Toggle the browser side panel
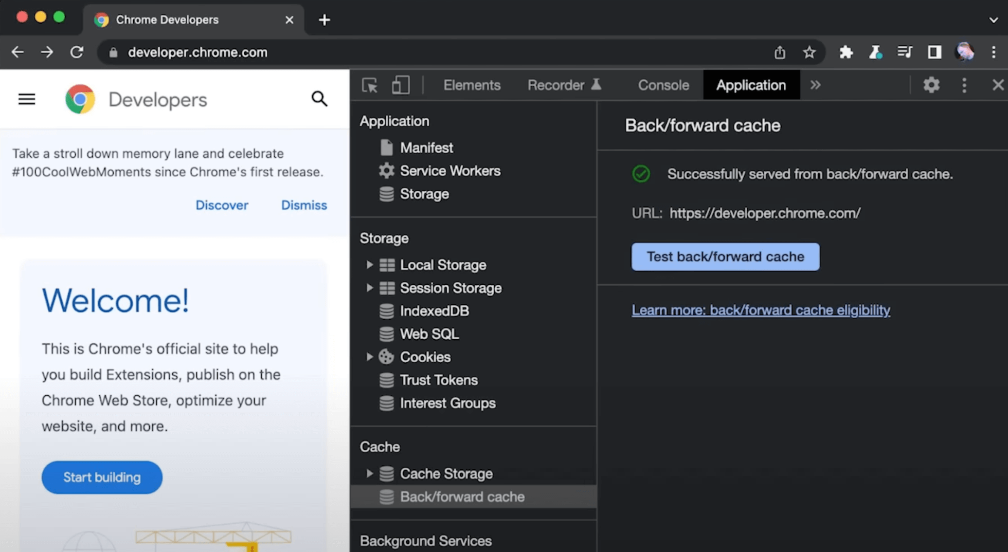Screen dimensions: 1008x552 (x=934, y=52)
